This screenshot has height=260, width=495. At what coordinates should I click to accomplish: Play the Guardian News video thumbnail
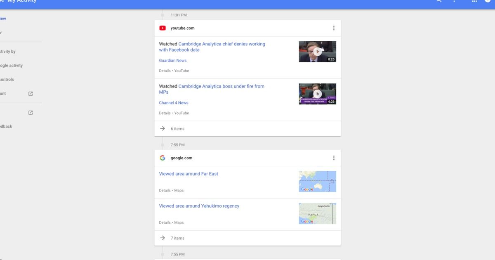point(317,52)
